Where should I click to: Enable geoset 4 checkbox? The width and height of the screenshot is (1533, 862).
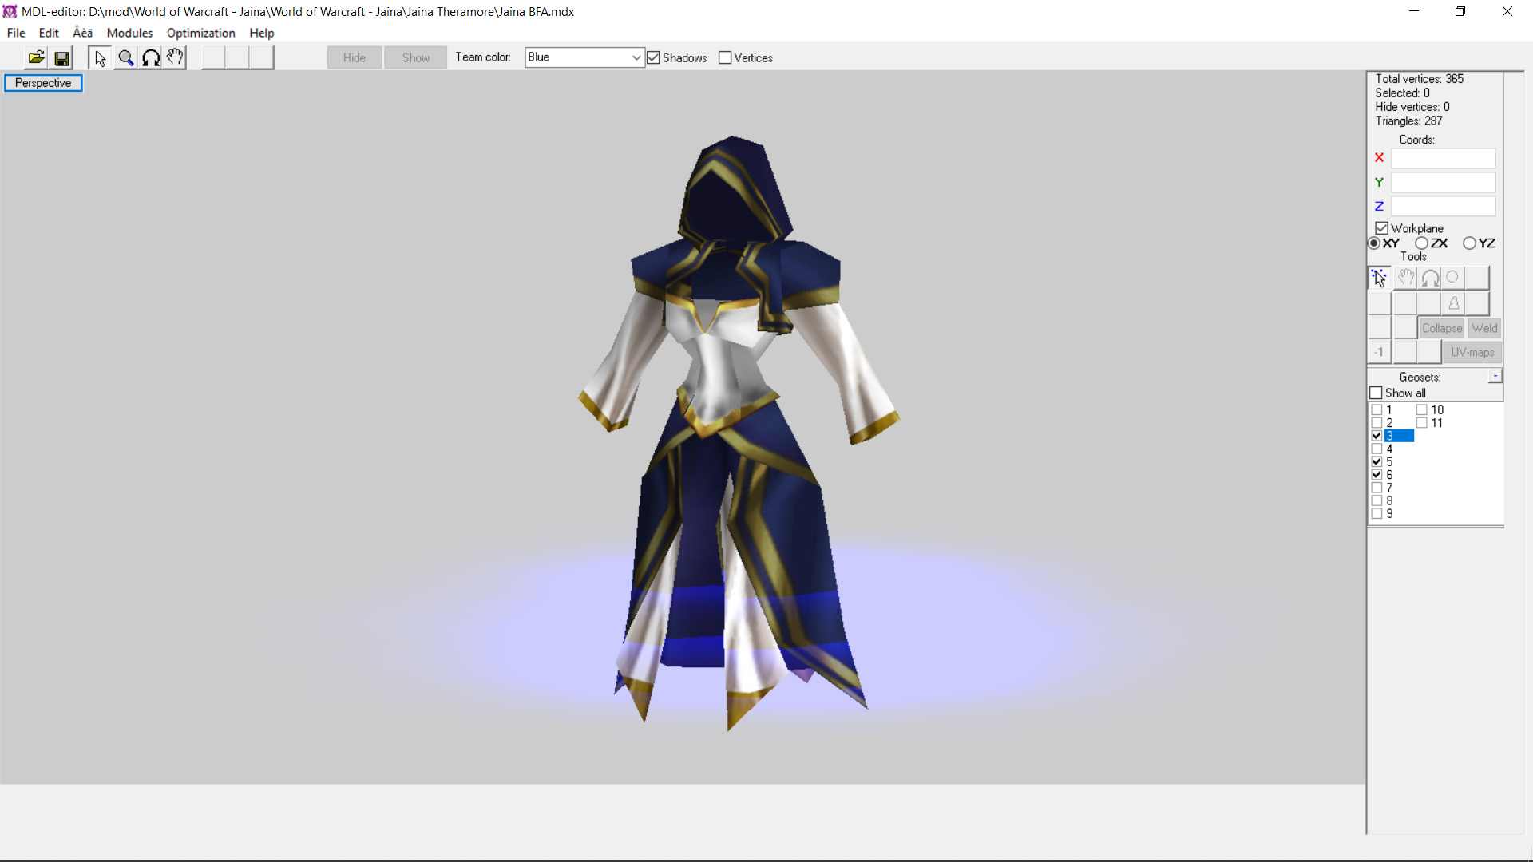(x=1377, y=449)
